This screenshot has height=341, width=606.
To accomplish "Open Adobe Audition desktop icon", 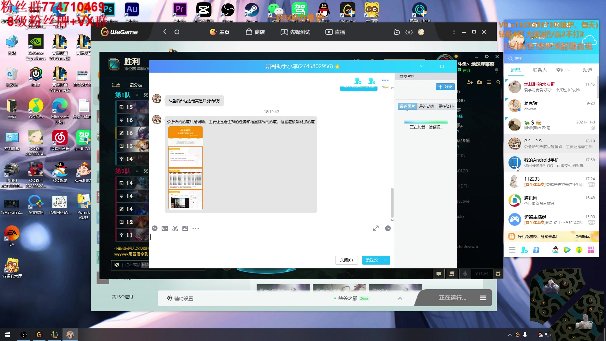I will tap(132, 13).
